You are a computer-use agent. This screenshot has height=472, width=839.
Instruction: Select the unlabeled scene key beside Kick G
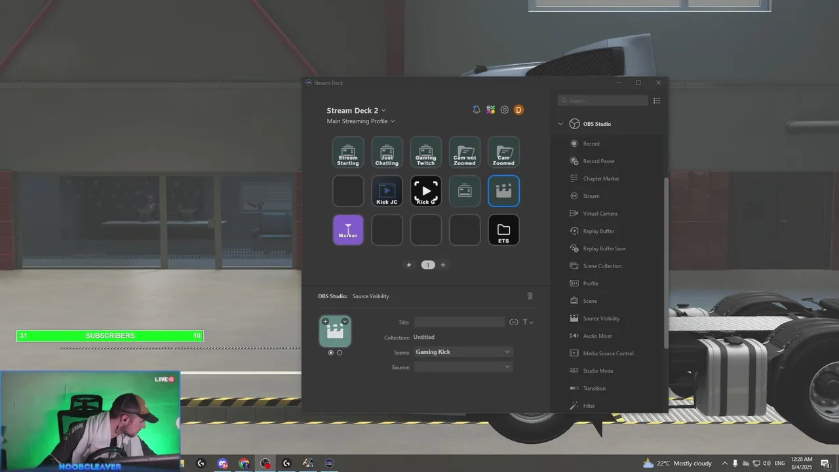[465, 191]
